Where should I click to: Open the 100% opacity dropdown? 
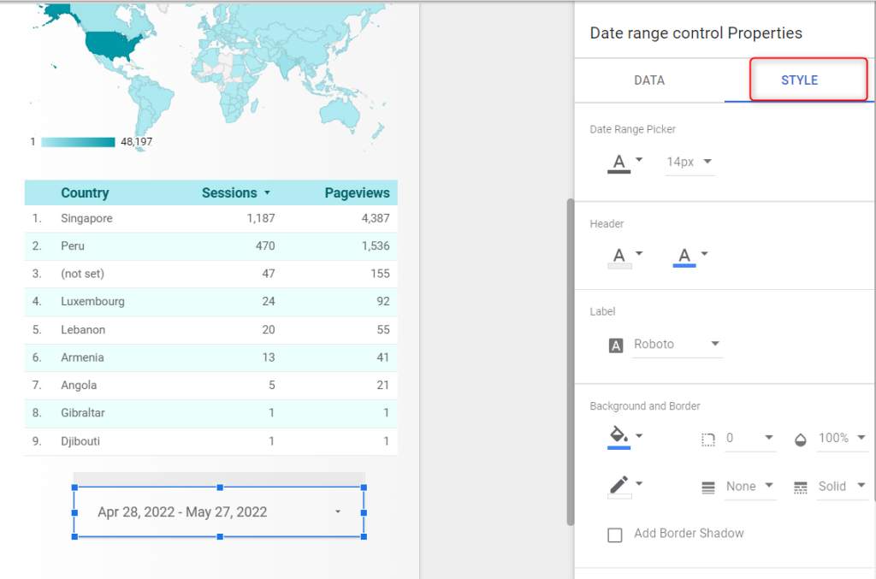tap(842, 438)
